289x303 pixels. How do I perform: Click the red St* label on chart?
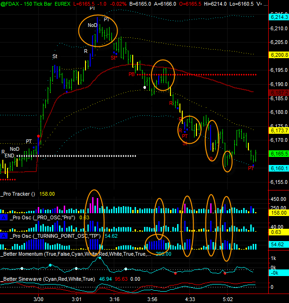point(114,58)
